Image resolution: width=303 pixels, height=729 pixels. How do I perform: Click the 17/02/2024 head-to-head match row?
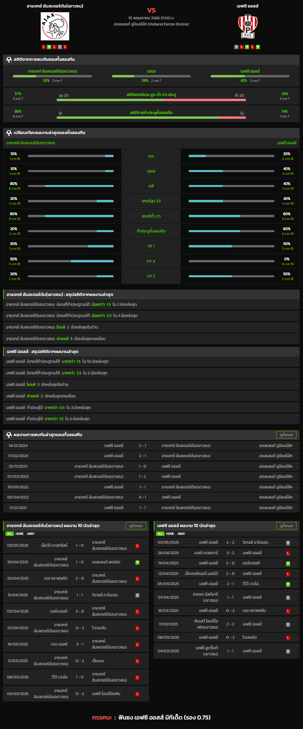click(x=151, y=456)
